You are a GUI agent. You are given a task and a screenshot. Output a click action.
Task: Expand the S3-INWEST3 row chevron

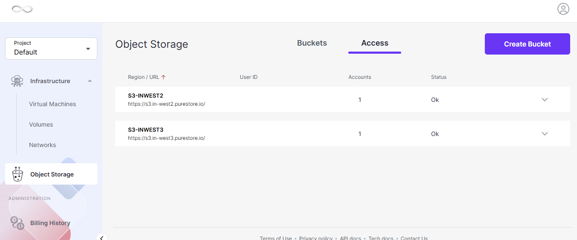(x=545, y=133)
